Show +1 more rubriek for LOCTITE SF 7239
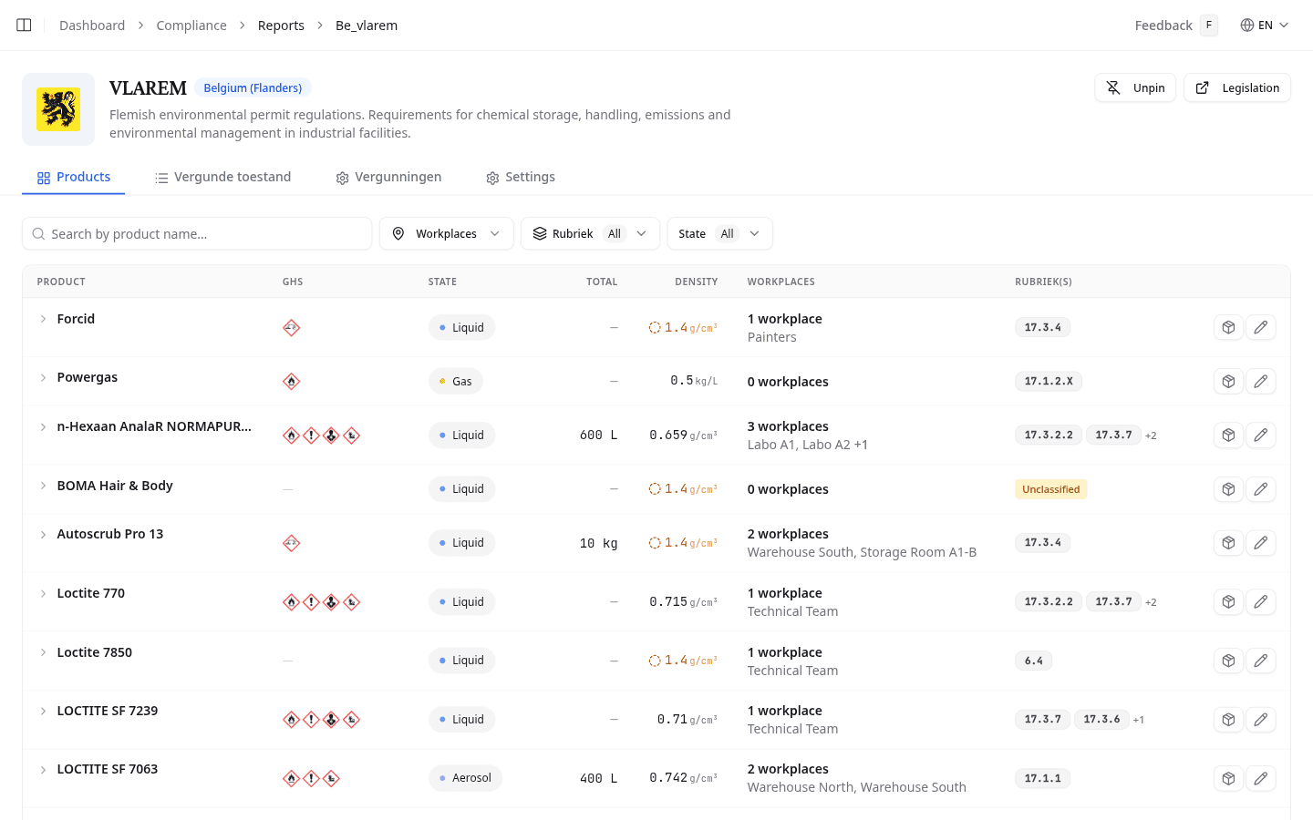The image size is (1313, 820). point(1139,720)
